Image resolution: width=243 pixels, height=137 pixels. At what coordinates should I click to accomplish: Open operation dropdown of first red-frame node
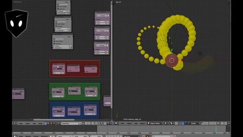58,68
